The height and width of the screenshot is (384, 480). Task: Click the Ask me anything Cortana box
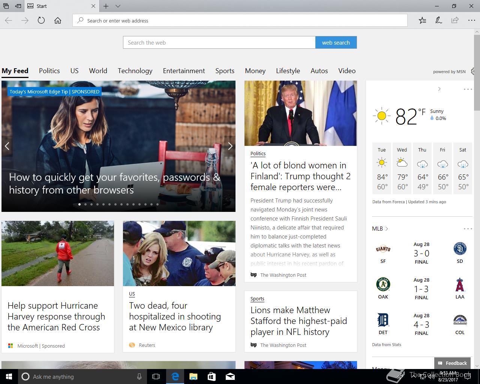pos(82,376)
